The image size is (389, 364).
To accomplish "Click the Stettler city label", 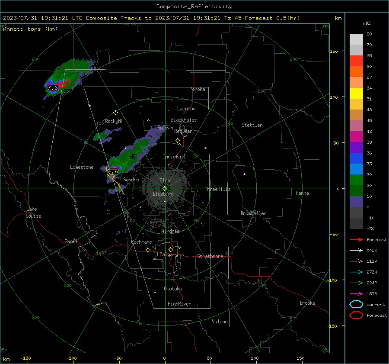I will point(252,125).
